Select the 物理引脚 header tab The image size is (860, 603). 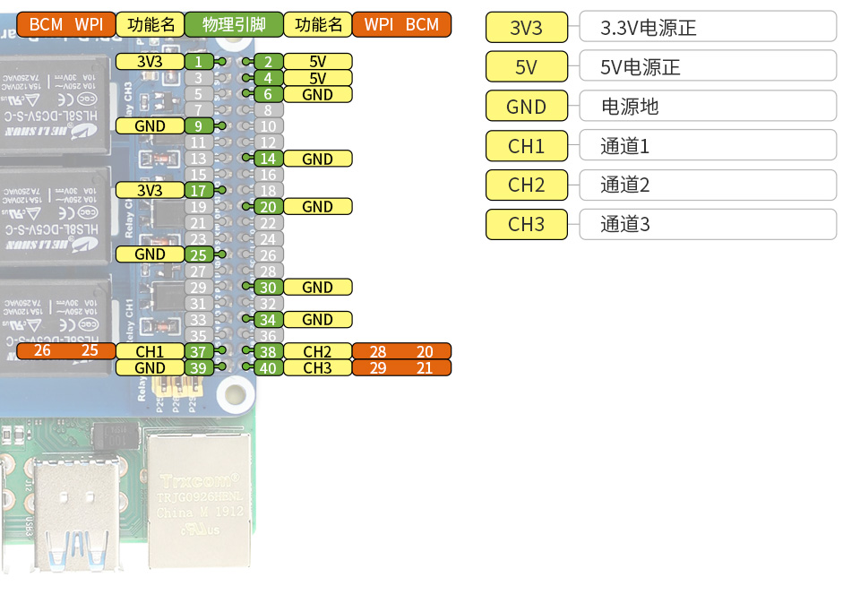coord(234,24)
